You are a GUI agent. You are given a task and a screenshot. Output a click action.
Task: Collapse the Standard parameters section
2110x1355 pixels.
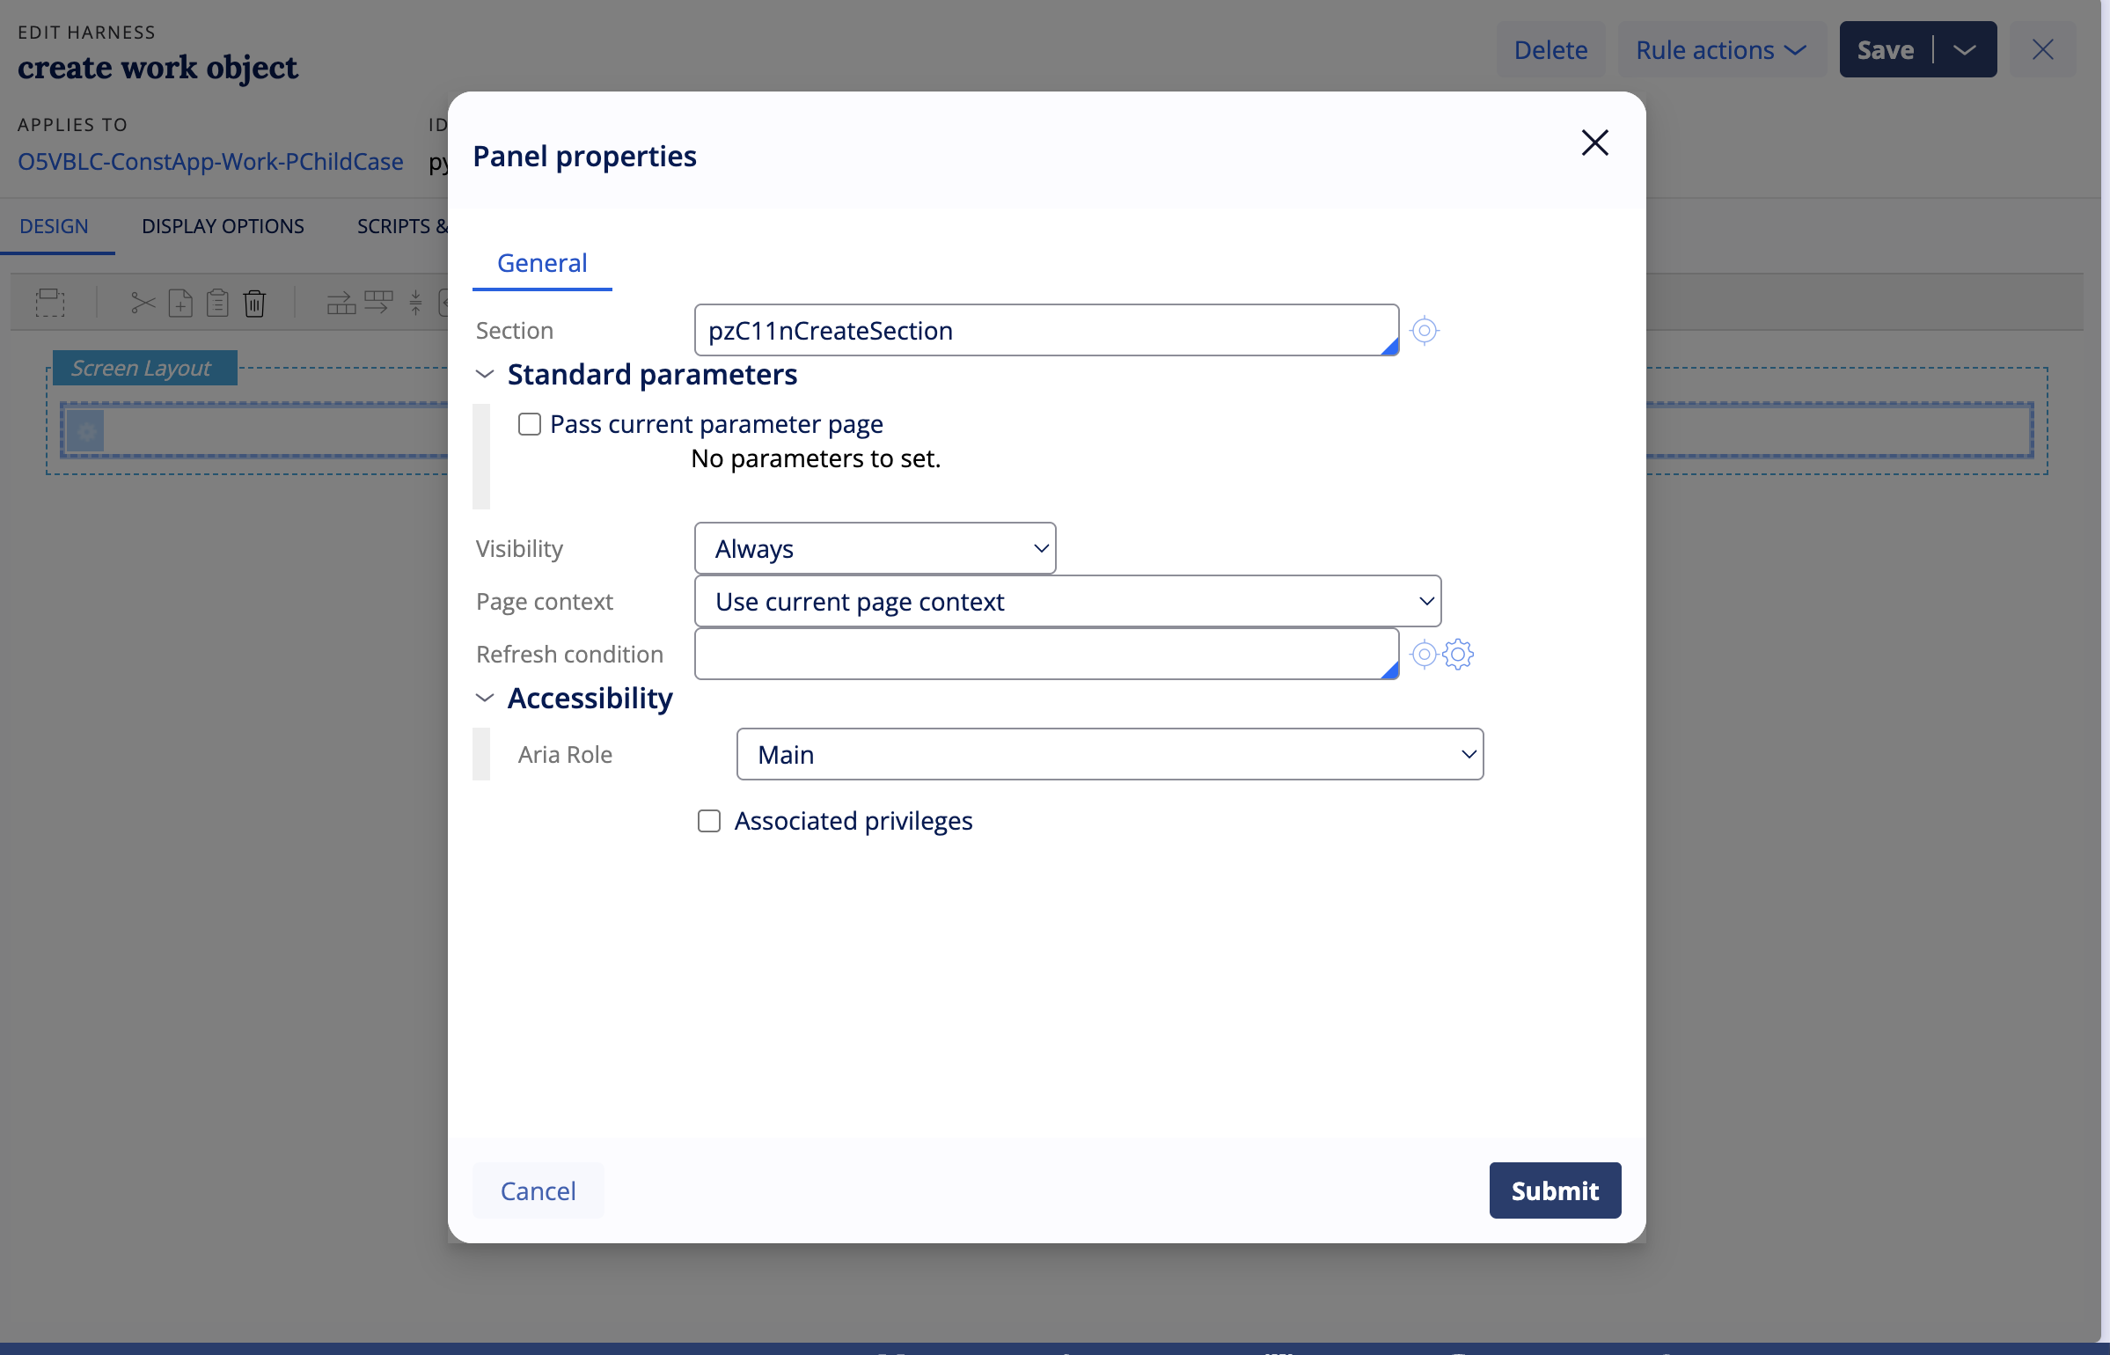click(x=485, y=375)
